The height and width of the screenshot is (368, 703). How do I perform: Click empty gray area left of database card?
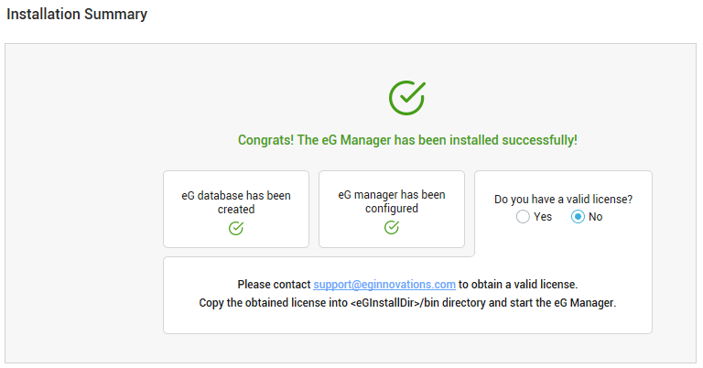tap(84, 209)
